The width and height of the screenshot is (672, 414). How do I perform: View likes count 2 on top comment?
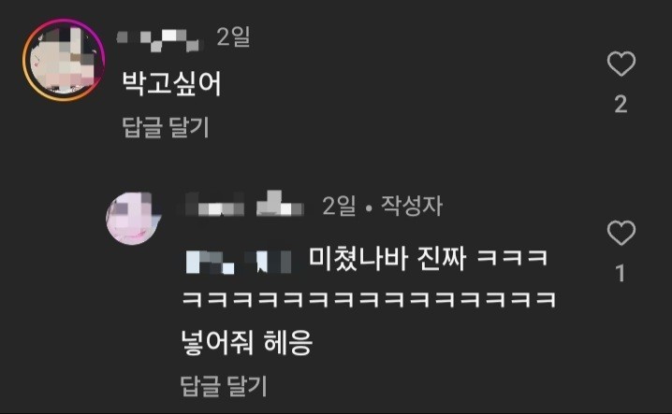pyautogui.click(x=621, y=104)
